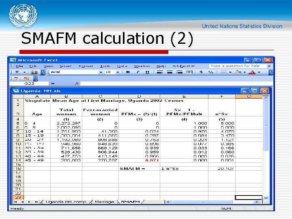Click Convert to PDF and Email icon
This screenshot has width=292, height=219.
(x=27, y=79)
